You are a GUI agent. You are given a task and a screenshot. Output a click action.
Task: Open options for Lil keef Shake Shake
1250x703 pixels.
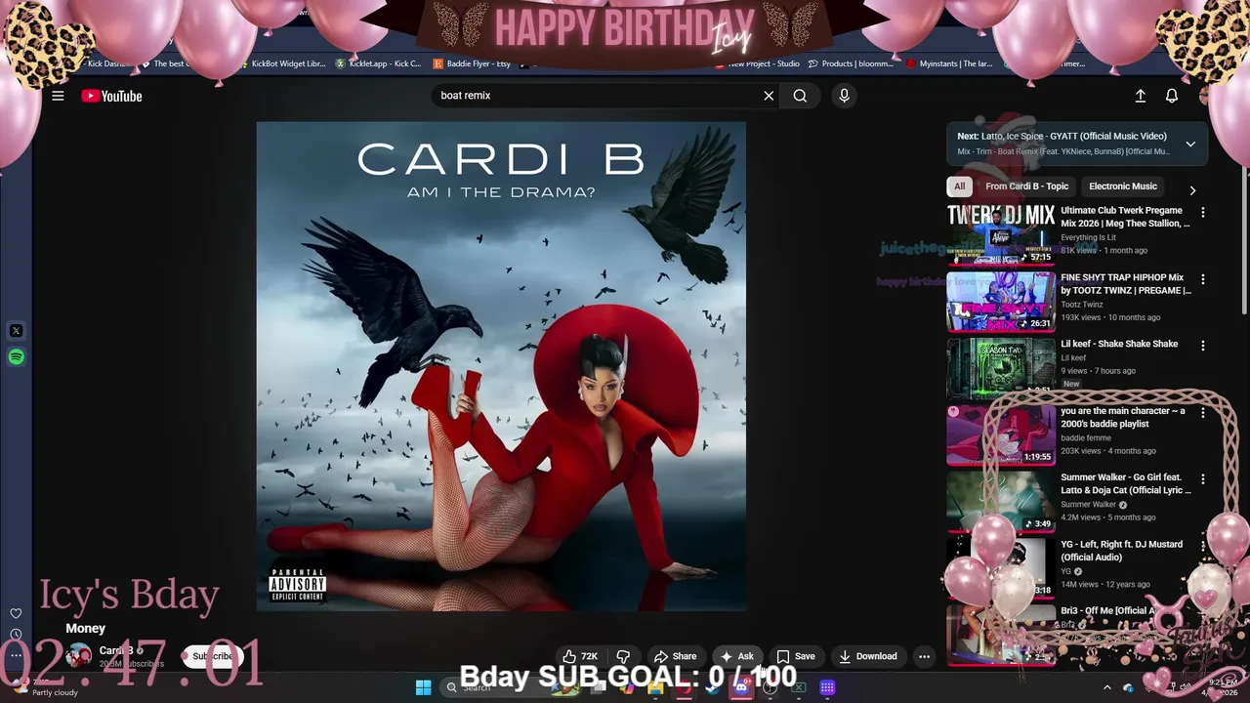pos(1203,346)
